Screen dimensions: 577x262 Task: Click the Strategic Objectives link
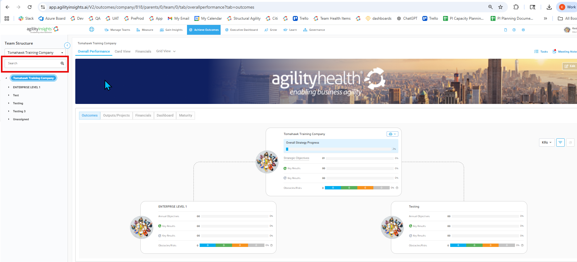click(296, 158)
